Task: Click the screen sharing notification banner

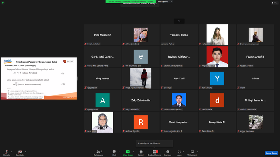Action: pos(130,2)
